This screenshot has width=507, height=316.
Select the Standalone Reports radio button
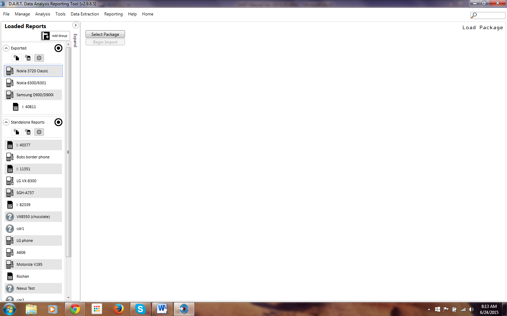click(58, 122)
